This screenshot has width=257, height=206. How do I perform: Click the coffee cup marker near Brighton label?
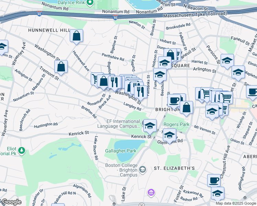tap(175, 100)
